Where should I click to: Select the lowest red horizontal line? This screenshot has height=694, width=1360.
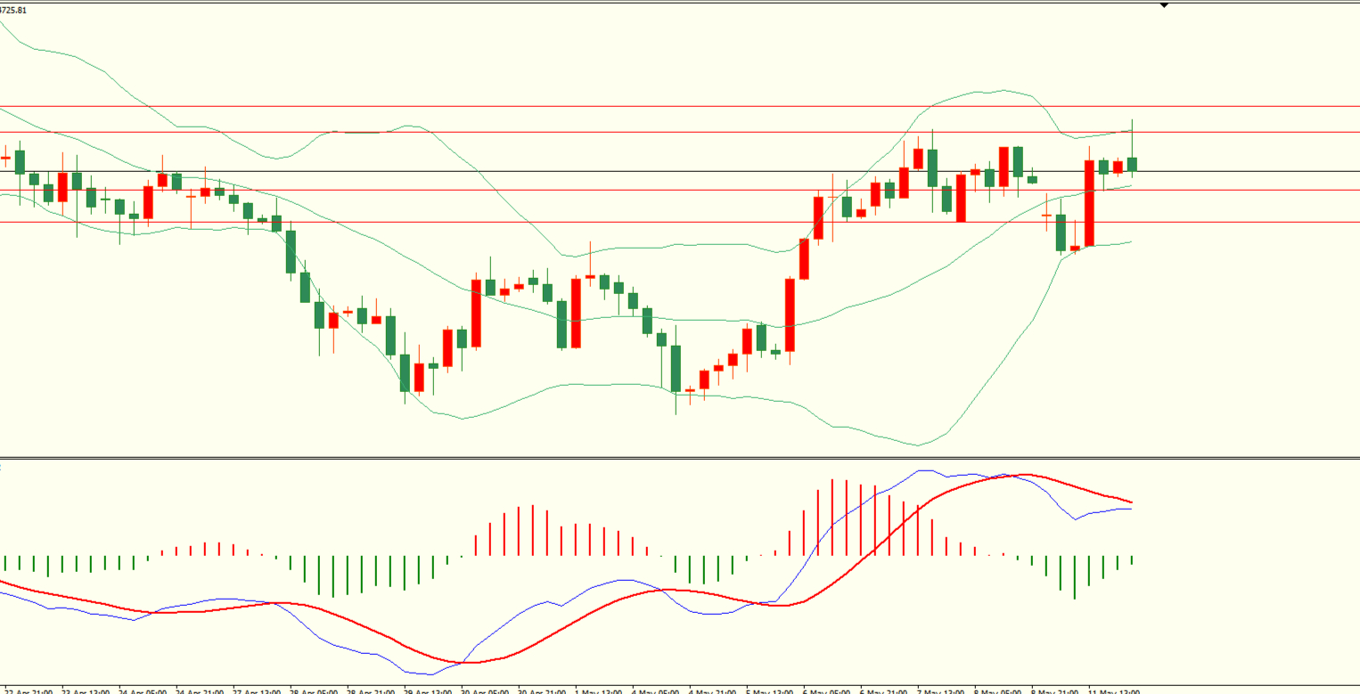680,222
